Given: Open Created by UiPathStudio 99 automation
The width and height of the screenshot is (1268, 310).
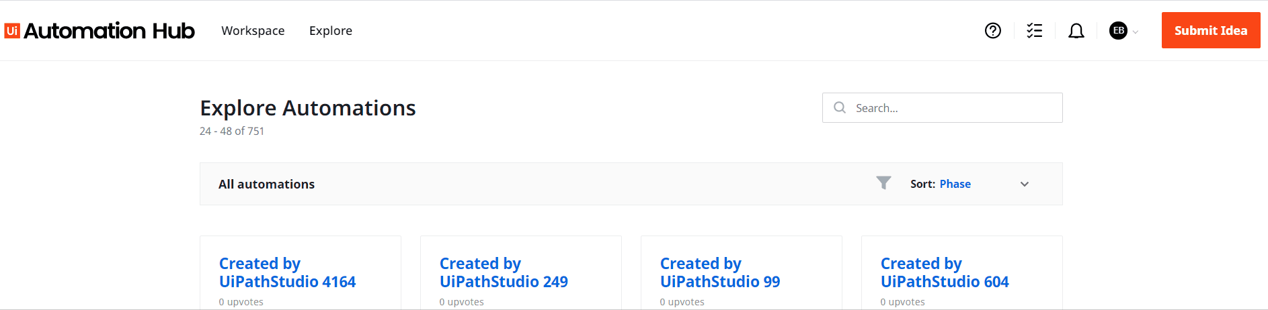Looking at the screenshot, I should (720, 272).
